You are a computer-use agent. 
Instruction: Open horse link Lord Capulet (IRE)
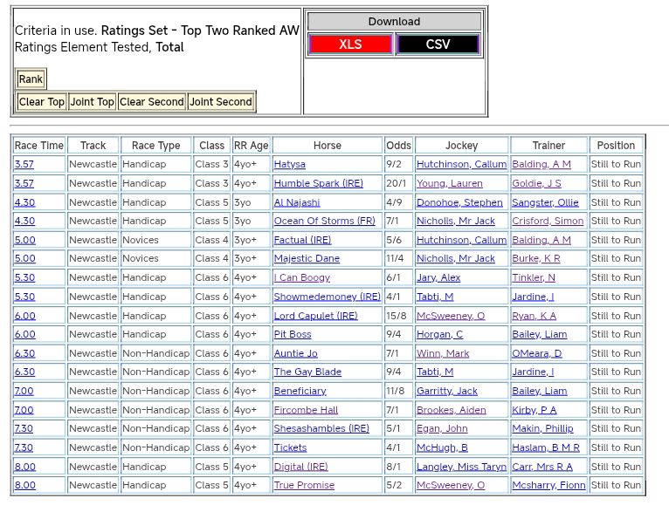315,316
